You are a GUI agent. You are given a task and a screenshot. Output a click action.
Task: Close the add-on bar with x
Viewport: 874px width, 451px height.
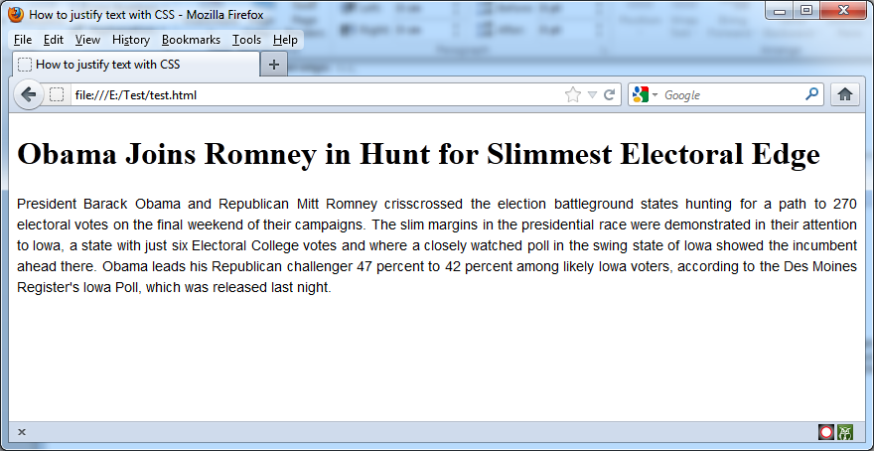click(22, 431)
